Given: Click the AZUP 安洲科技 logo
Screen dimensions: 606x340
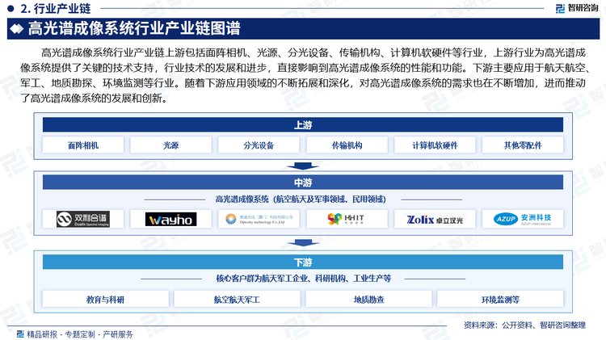Looking at the screenshot, I should (x=523, y=219).
